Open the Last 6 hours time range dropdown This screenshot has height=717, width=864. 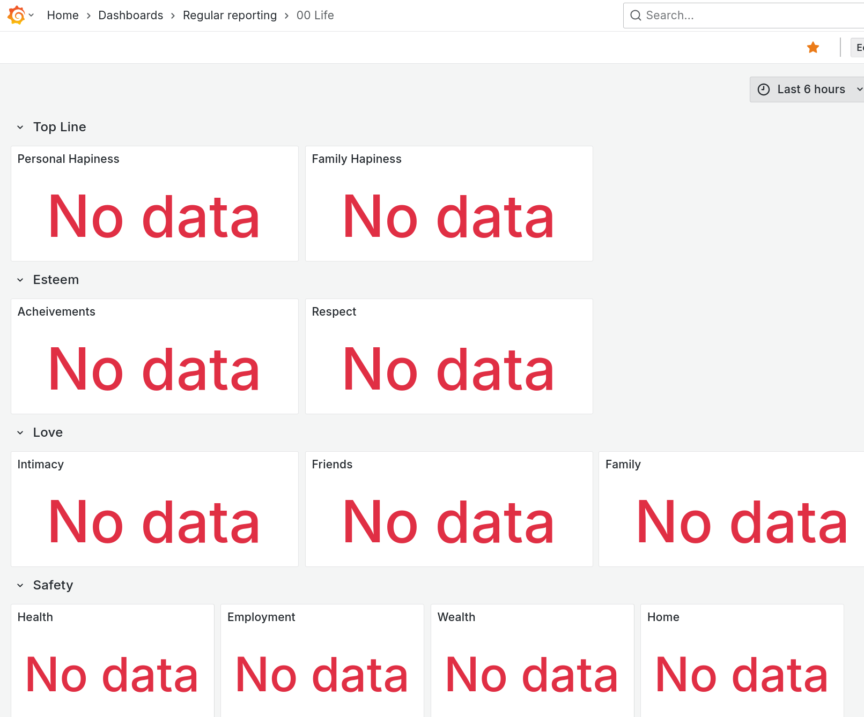(x=810, y=89)
